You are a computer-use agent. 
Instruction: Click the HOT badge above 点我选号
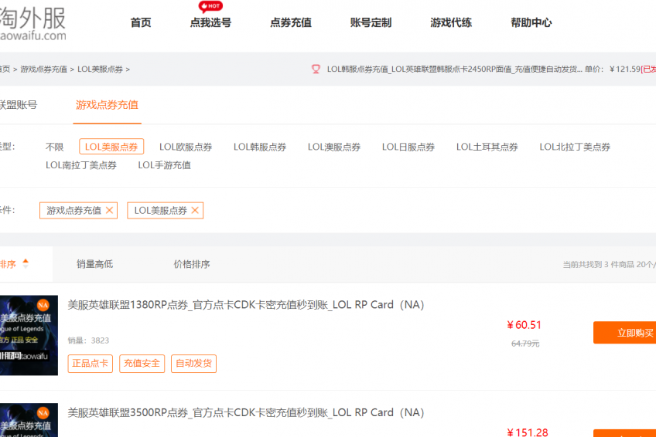tap(210, 6)
